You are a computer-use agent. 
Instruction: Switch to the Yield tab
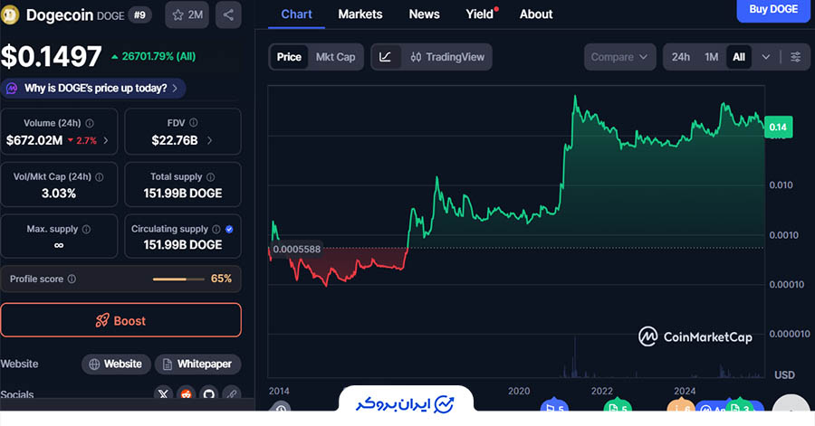(480, 14)
